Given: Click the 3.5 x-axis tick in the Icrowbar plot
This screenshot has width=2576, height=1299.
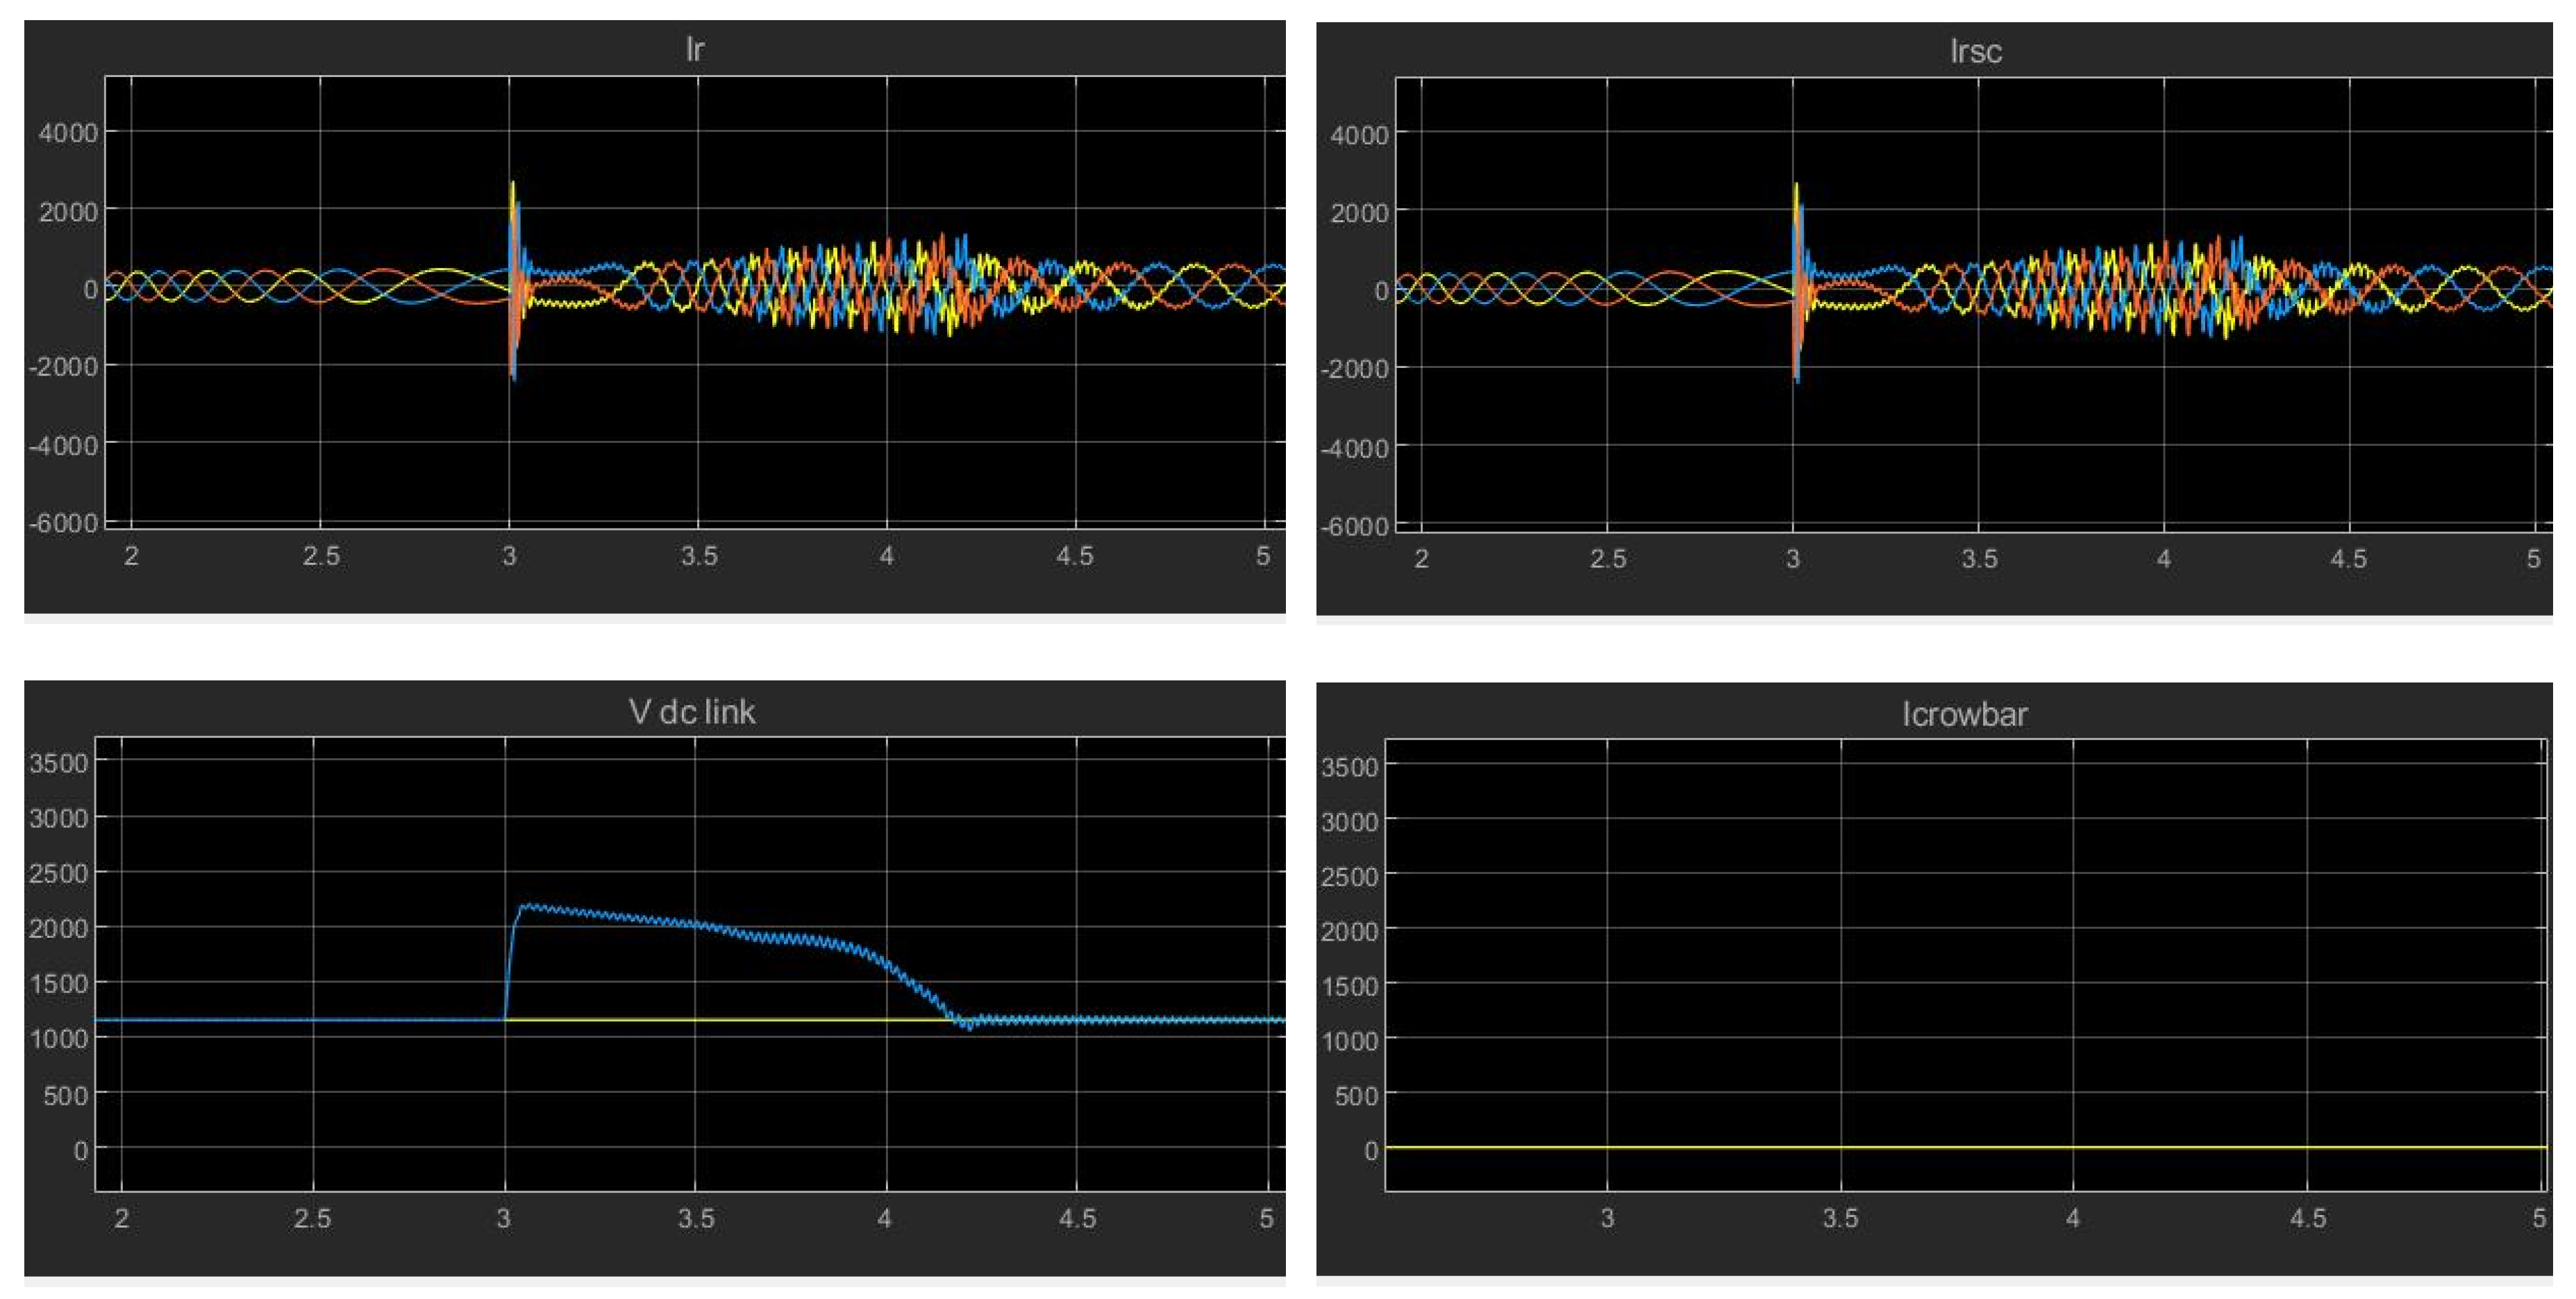Looking at the screenshot, I should pyautogui.click(x=1840, y=1218).
